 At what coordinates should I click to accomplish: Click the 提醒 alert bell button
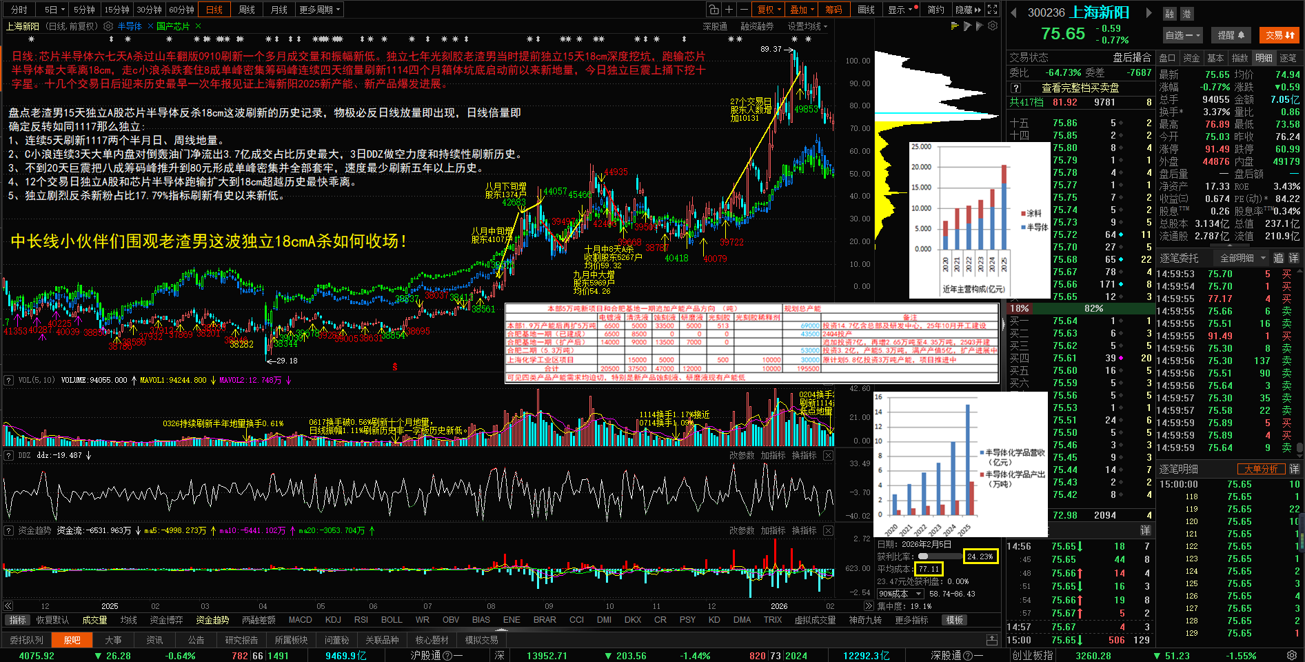pos(1231,35)
